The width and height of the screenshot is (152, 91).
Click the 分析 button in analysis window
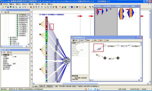click(x=75, y=40)
